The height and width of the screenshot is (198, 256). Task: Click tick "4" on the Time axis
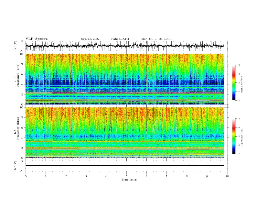coord(106,176)
